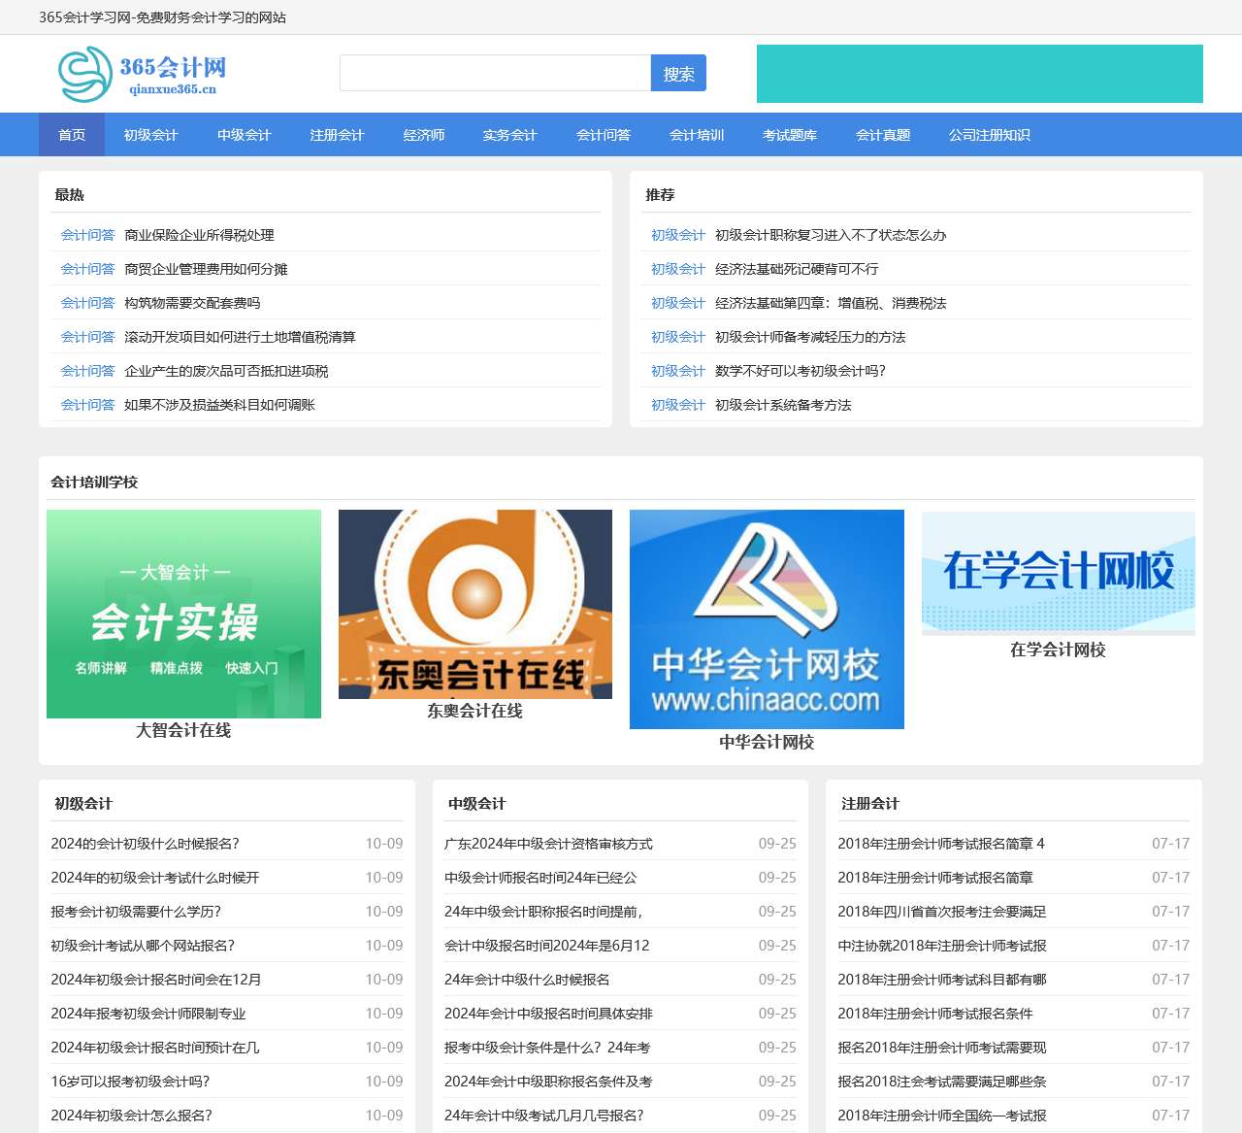Select 注册会计 in the navigation bar

(337, 135)
